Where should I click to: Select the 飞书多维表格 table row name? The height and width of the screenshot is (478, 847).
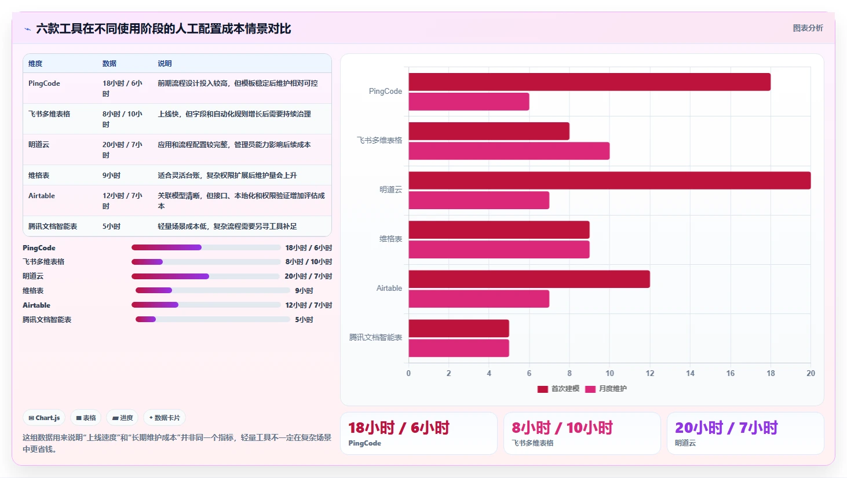49,114
